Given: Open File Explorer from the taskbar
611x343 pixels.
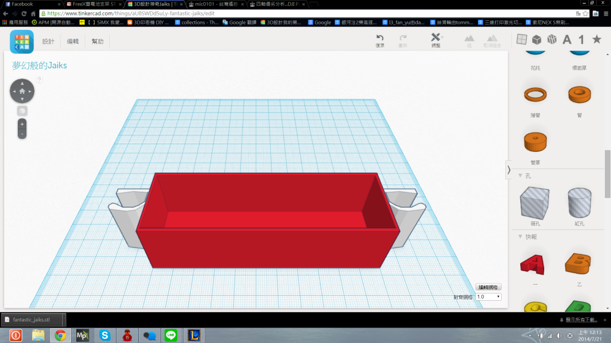Looking at the screenshot, I should pos(38,335).
